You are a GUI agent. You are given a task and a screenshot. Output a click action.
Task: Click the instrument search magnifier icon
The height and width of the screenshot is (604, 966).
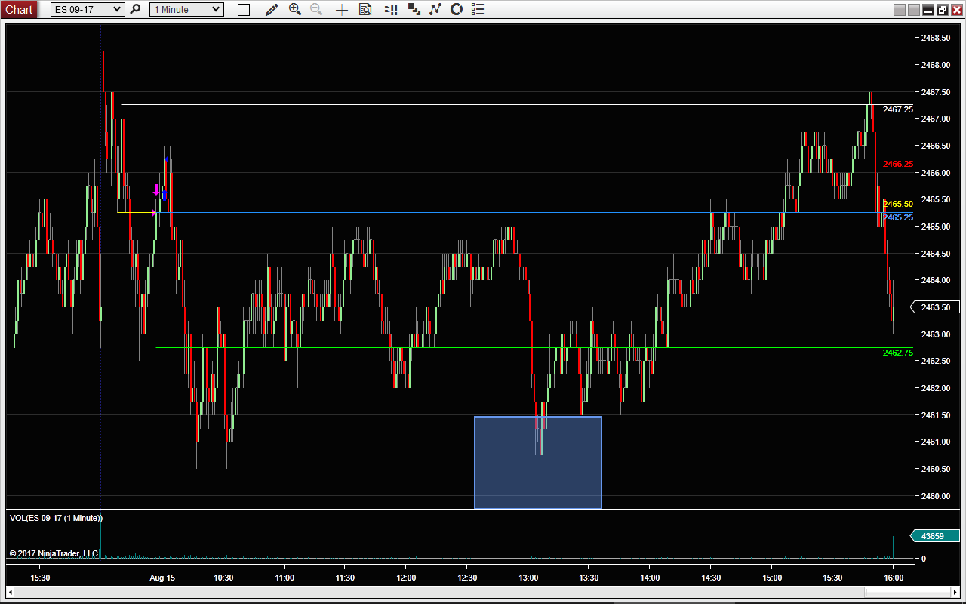click(136, 9)
